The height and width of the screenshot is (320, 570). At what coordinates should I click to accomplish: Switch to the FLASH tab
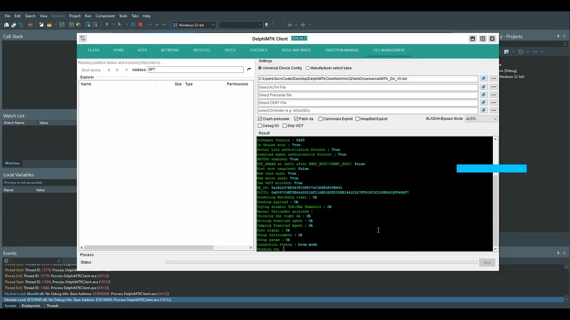coord(94,50)
